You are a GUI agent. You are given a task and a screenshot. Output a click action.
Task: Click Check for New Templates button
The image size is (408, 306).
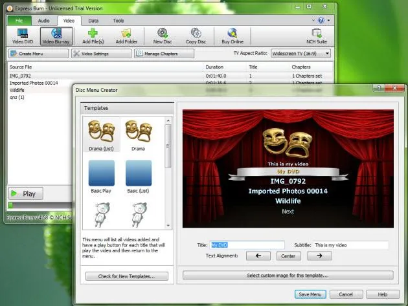127,276
